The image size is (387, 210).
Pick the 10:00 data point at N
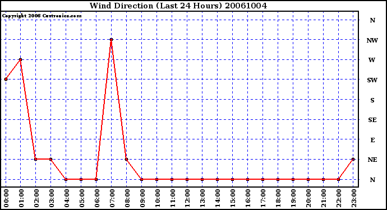156,179
